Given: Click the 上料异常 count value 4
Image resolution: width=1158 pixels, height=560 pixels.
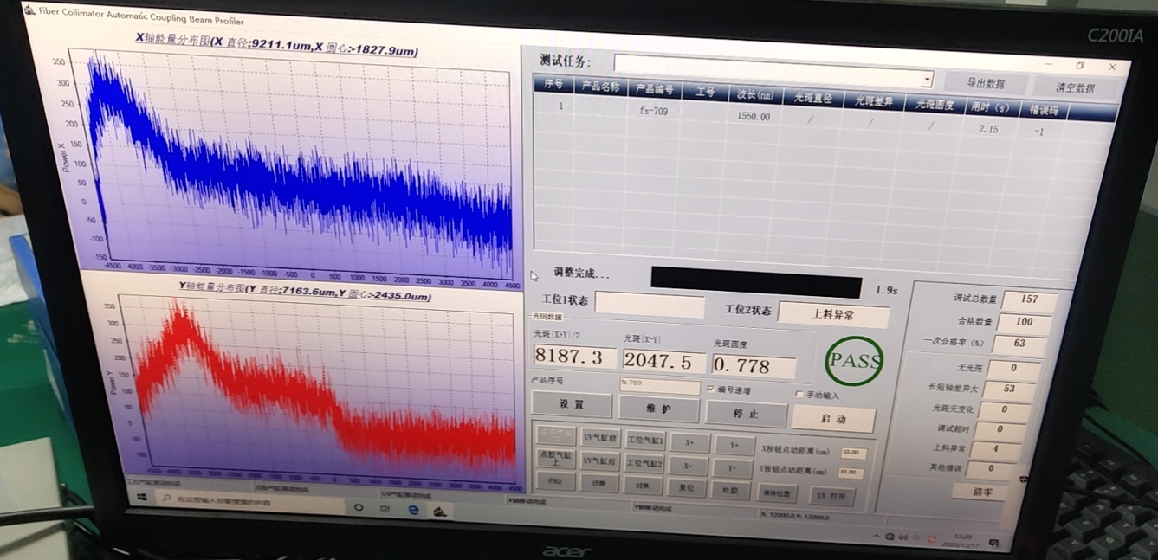Looking at the screenshot, I should pos(995,448).
